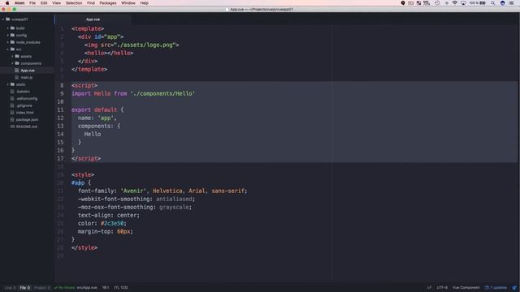Viewport: 520px width, 292px height.
Task: Click the linter Line scope button
Action: 10,288
